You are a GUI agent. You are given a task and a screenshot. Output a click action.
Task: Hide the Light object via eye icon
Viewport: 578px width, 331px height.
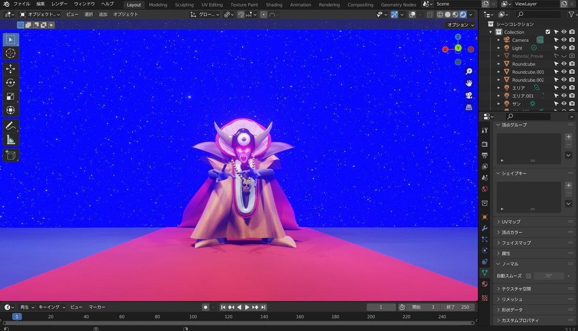point(564,48)
